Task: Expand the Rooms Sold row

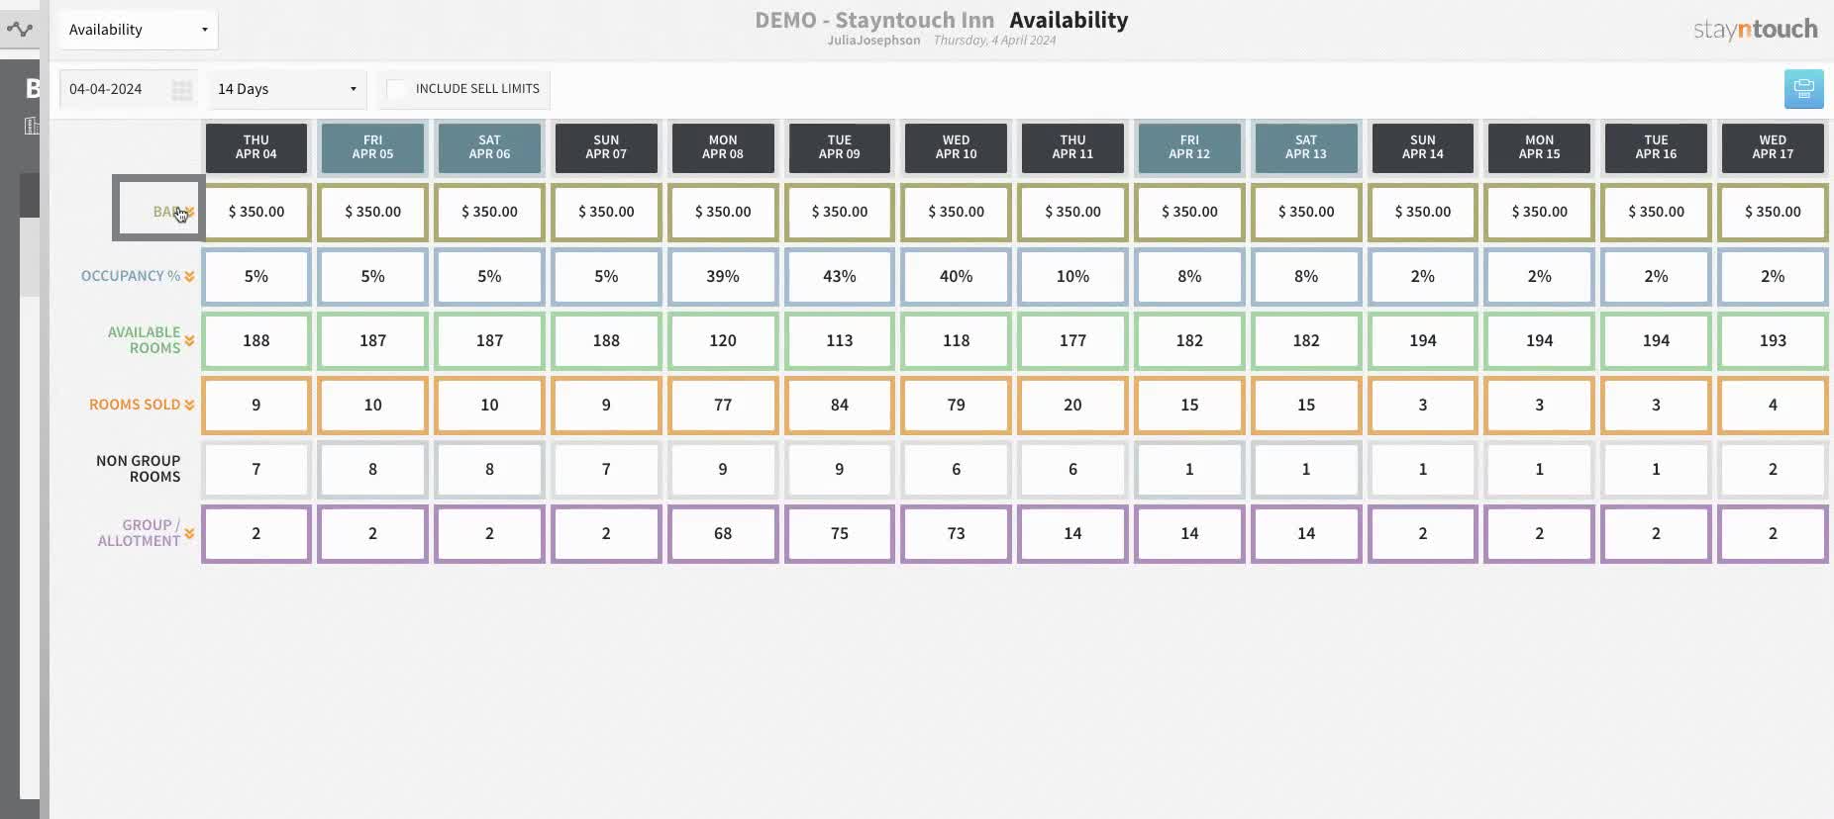Action: [189, 405]
